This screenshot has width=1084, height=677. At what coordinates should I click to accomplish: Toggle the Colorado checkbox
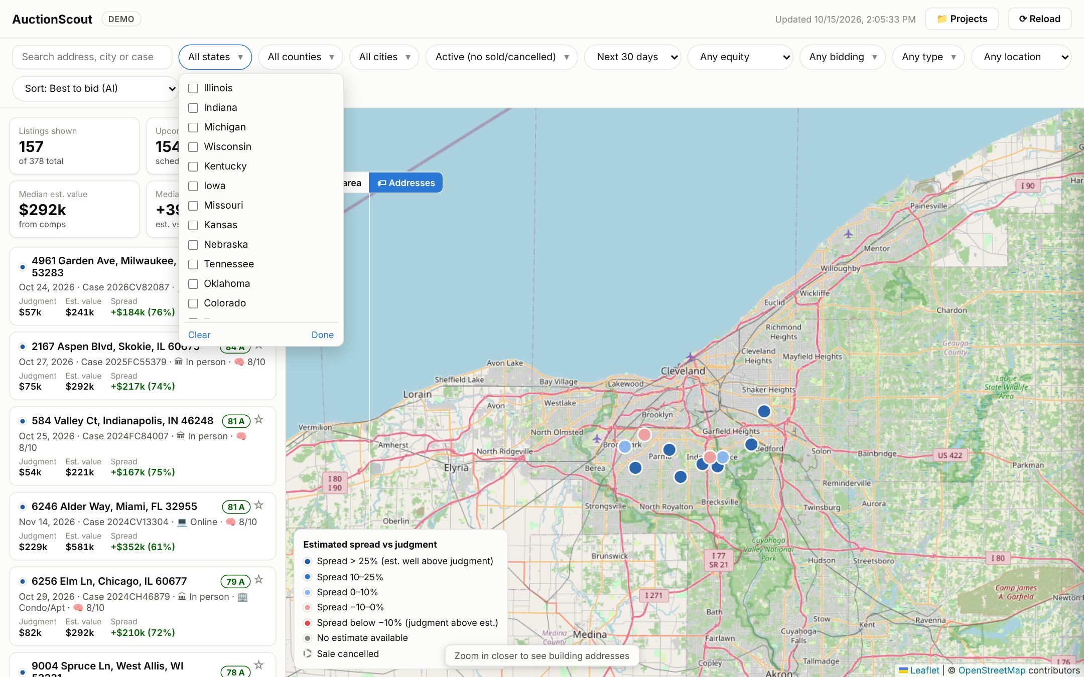point(193,303)
